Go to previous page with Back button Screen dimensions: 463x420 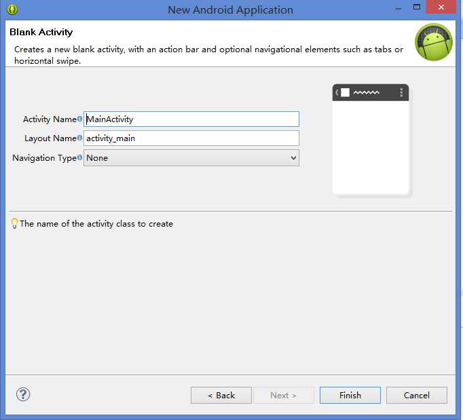221,395
